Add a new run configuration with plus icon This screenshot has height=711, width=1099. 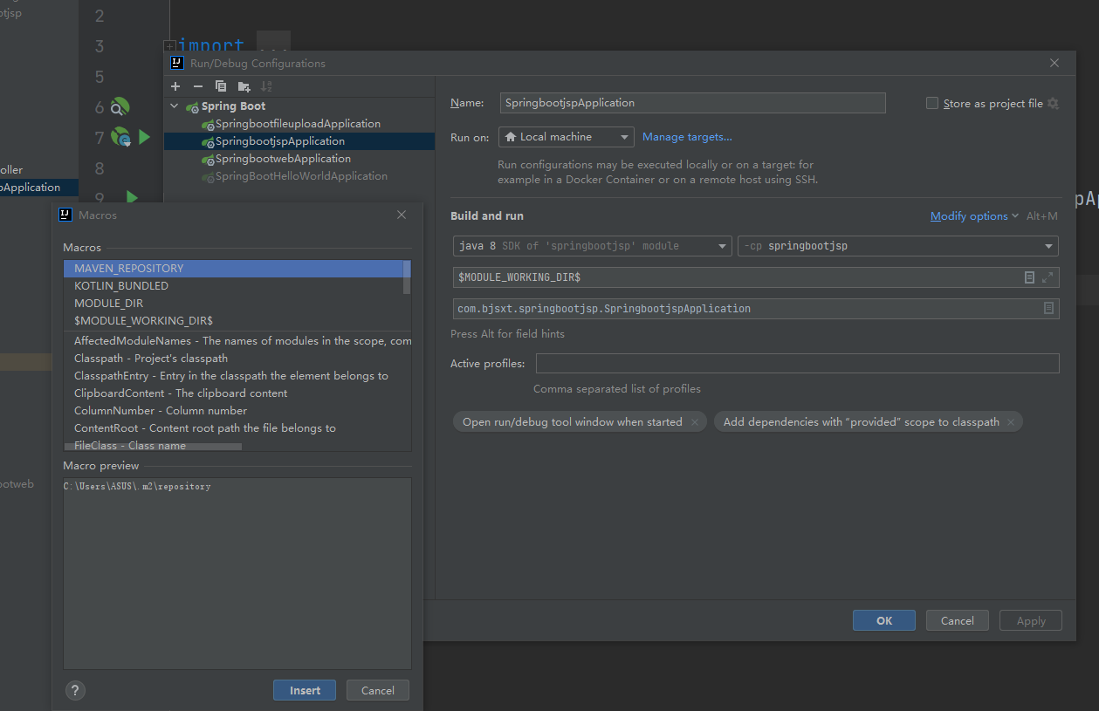click(x=175, y=86)
